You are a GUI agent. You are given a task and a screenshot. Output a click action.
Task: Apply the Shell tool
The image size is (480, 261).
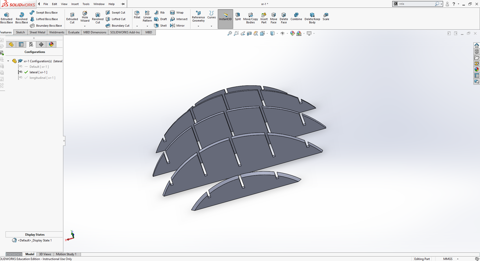[160, 26]
